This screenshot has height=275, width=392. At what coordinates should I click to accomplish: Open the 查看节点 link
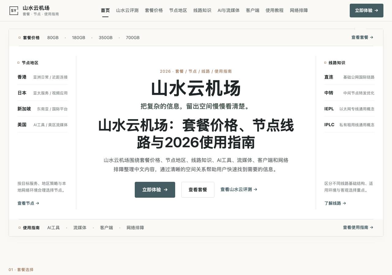[28, 203]
